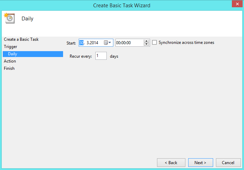Image resolution: width=244 pixels, height=170 pixels.
Task: Open the calendar date picker dropdown
Action: tap(107, 42)
